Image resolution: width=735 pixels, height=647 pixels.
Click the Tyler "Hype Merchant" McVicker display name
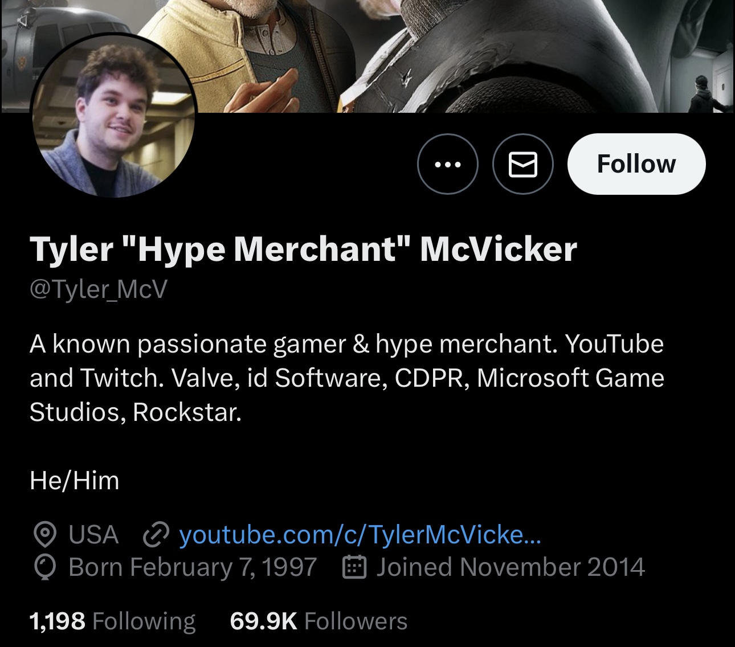tap(303, 249)
